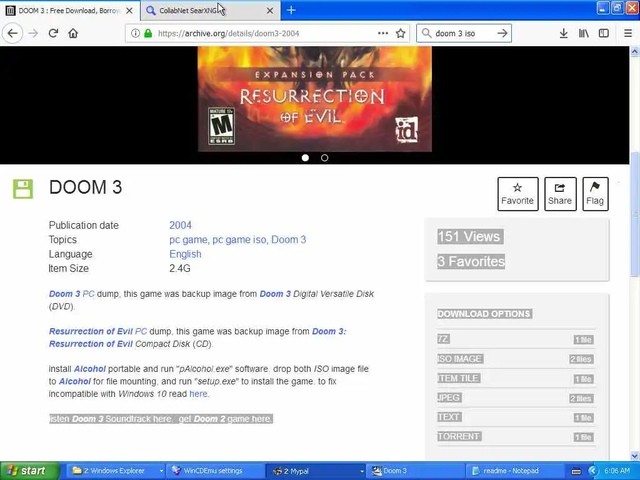The image size is (640, 480).
Task: Open the Windows start menu
Action: 29,471
